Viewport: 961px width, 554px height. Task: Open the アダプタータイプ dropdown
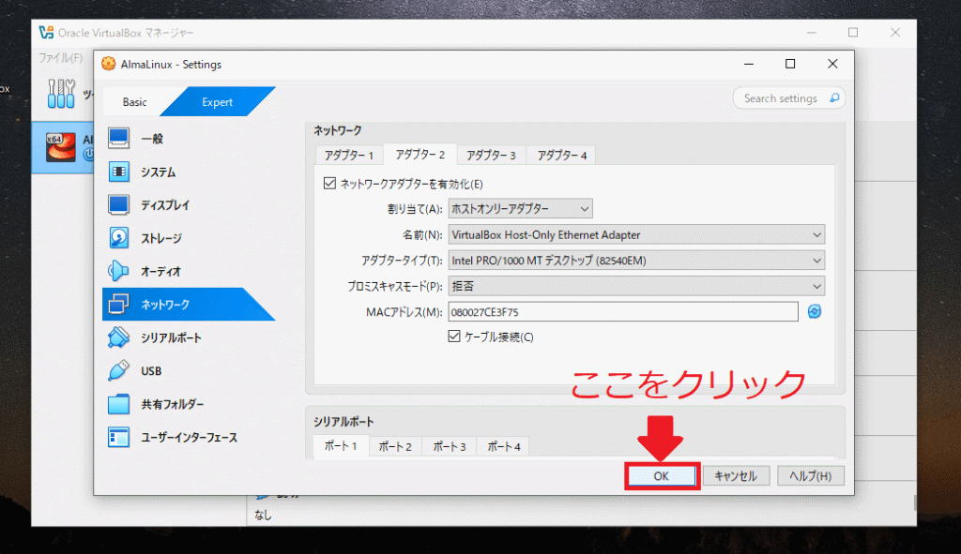(636, 261)
